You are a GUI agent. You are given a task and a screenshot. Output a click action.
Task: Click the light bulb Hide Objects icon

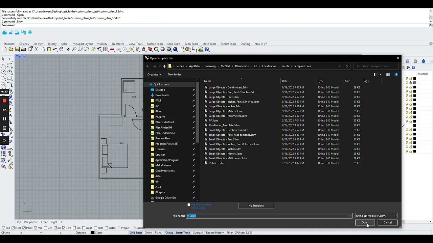tap(138, 49)
